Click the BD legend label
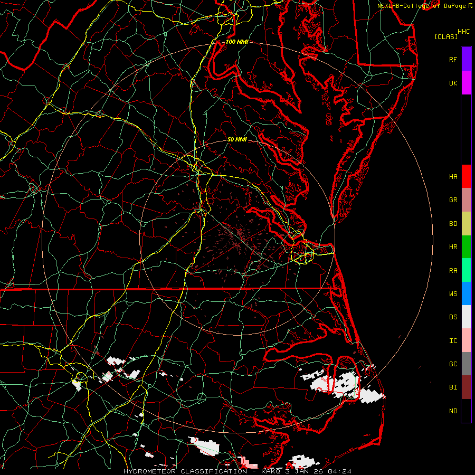The image size is (475, 475). click(x=453, y=224)
